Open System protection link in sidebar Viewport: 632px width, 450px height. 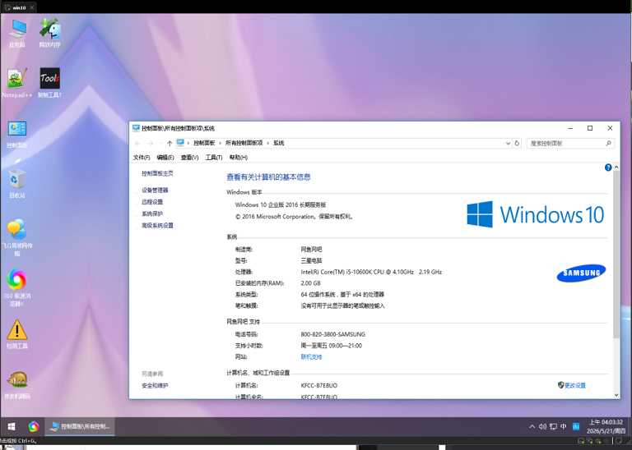click(x=152, y=214)
